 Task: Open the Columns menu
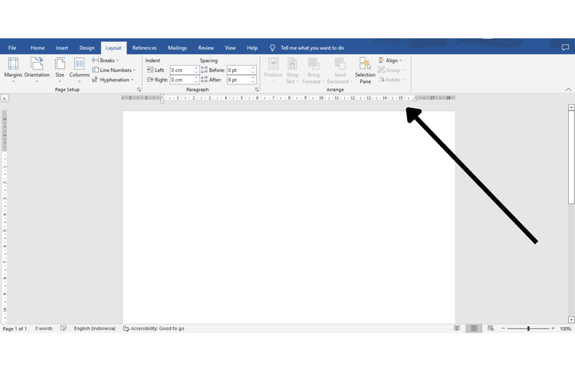tap(79, 70)
